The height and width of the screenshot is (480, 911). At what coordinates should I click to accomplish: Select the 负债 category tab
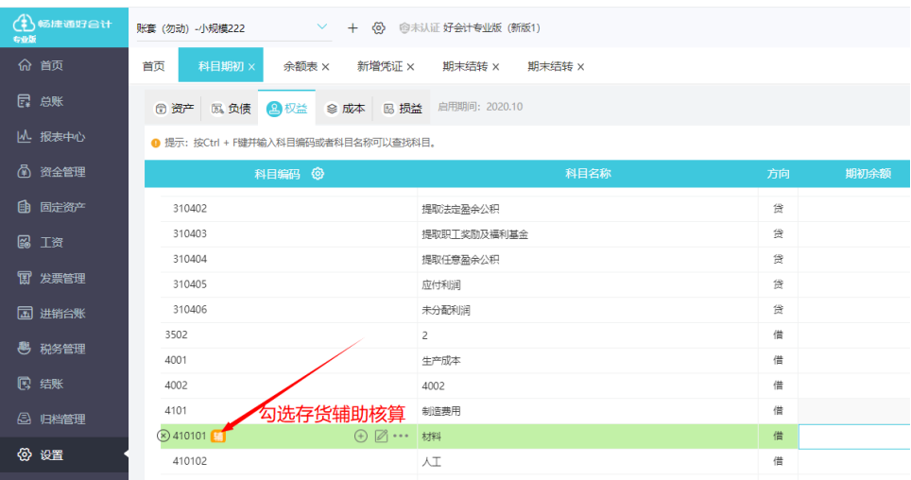click(x=231, y=109)
